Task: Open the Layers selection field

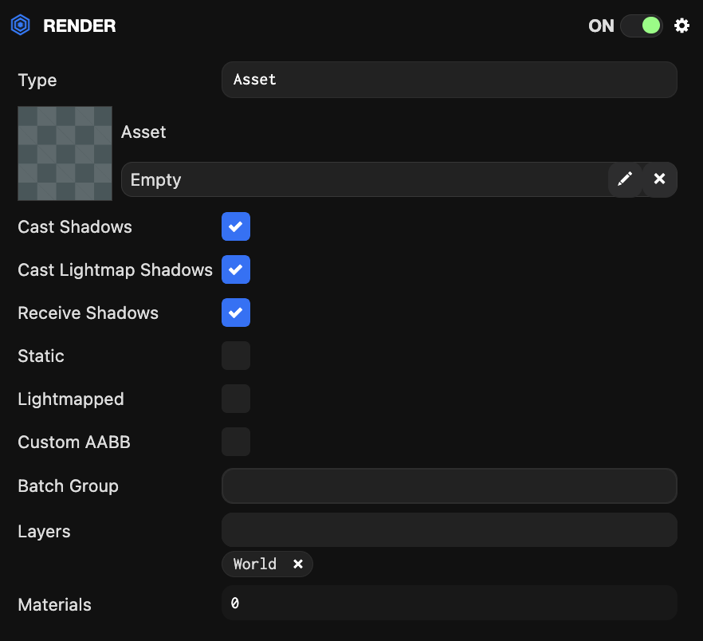Action: [x=449, y=529]
